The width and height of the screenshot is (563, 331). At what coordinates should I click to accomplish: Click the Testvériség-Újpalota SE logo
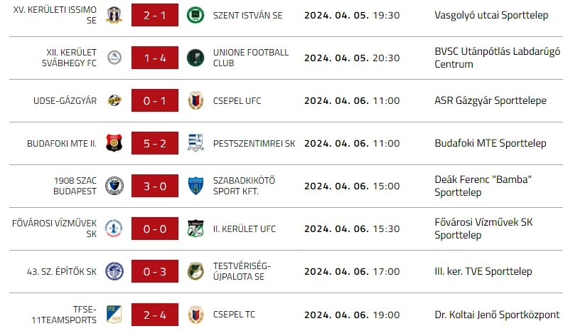pos(195,271)
